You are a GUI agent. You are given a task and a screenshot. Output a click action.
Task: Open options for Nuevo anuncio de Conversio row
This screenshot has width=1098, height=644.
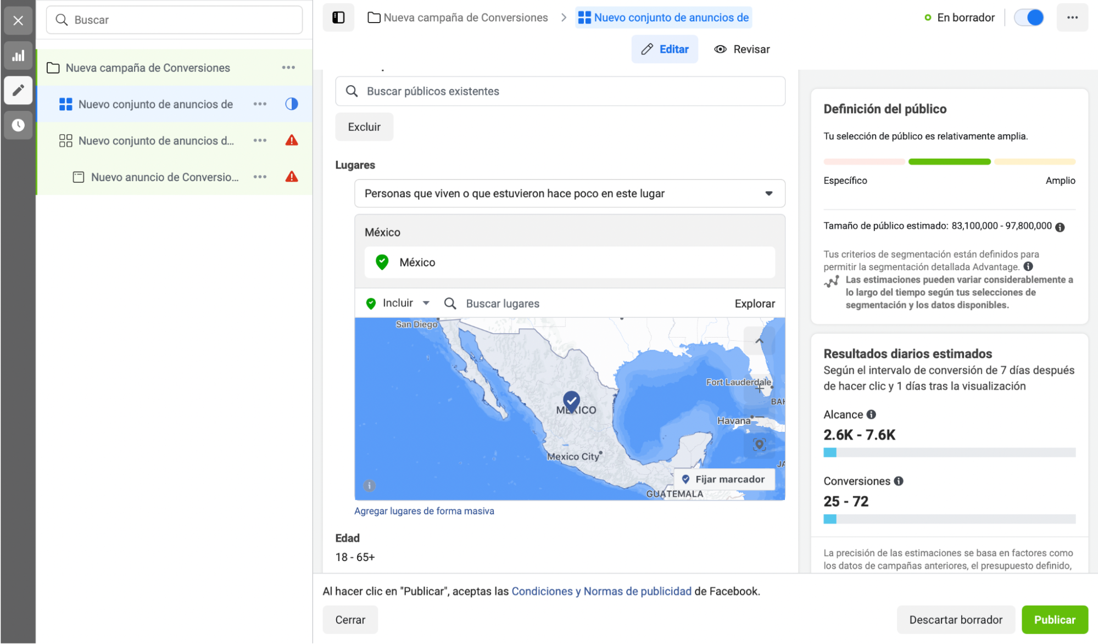[x=260, y=177]
